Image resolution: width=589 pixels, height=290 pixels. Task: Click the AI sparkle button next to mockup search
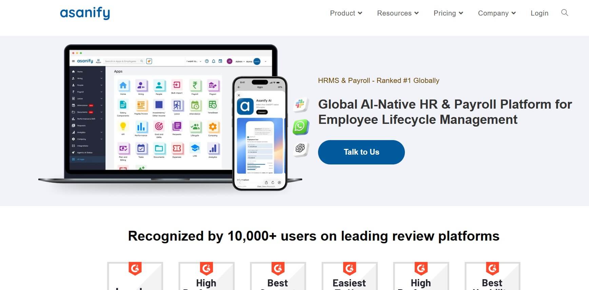(149, 61)
